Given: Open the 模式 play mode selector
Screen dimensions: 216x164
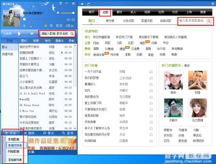Looking at the screenshot, I should [48, 133].
